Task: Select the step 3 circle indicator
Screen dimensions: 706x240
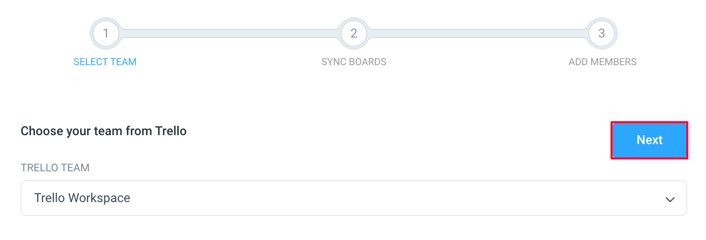Action: pyautogui.click(x=602, y=33)
